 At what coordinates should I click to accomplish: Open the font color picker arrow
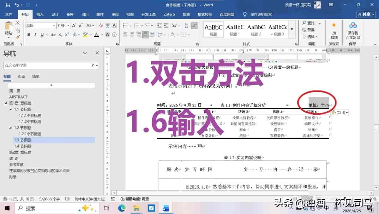point(102,34)
